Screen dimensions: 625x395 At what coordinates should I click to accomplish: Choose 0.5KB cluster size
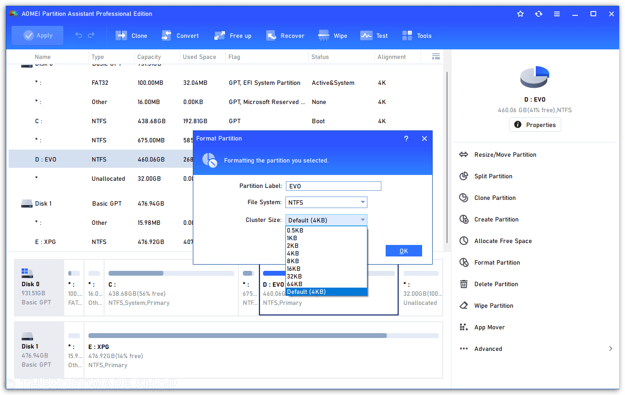pyautogui.click(x=327, y=230)
